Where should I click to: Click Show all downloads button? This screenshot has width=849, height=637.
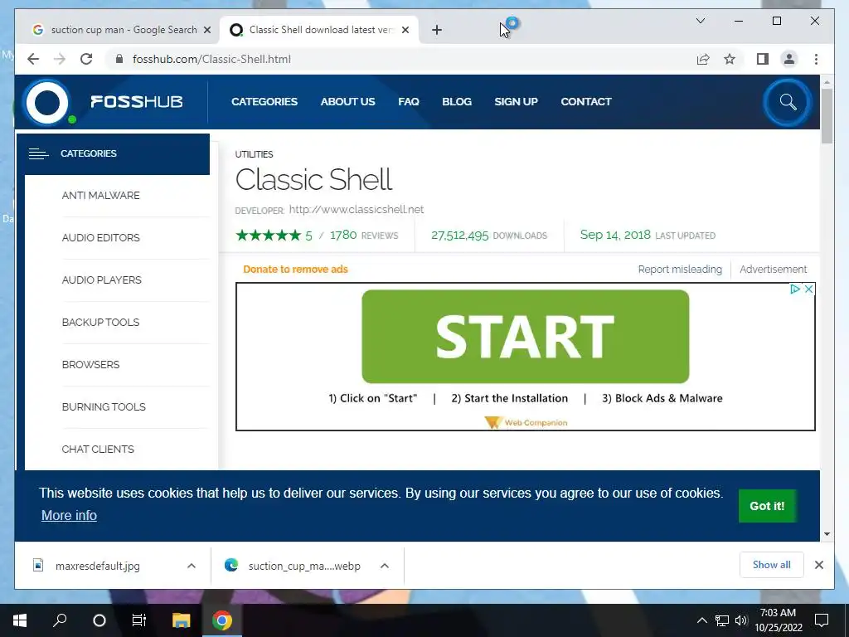coord(772,565)
